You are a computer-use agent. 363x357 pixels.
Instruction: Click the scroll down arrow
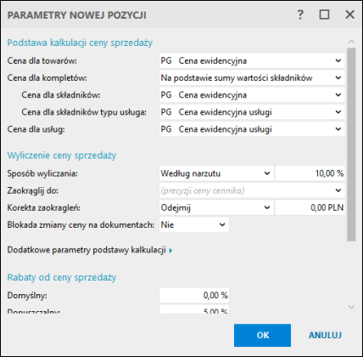point(351,307)
